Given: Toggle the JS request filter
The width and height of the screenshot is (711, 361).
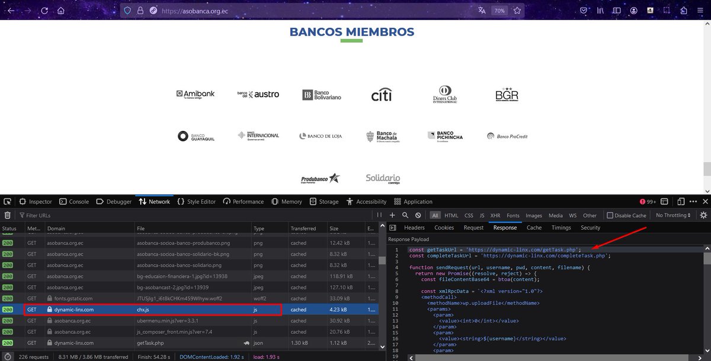Looking at the screenshot, I should pyautogui.click(x=482, y=215).
